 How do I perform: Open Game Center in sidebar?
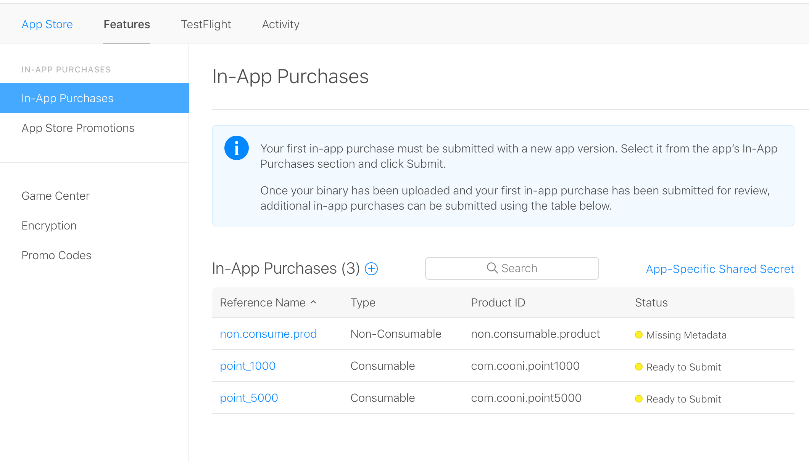pyautogui.click(x=56, y=196)
